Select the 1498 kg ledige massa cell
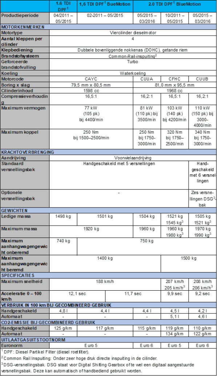 (63, 219)
